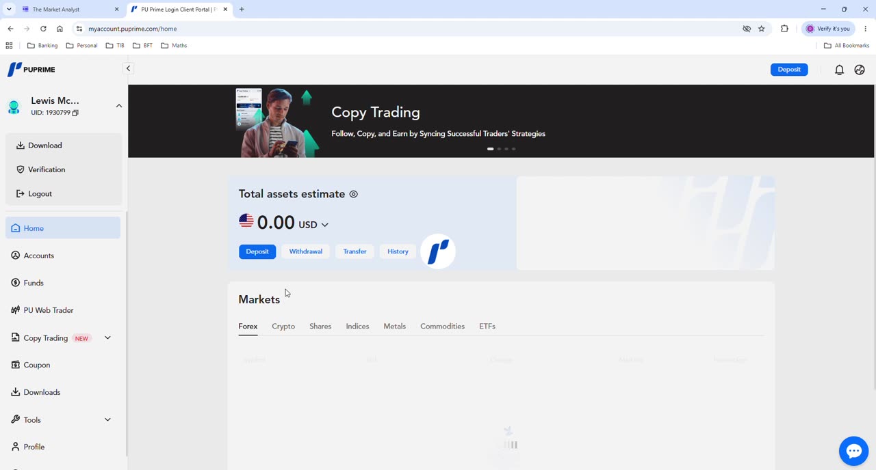Open the Banking bookmarks folder
876x470 pixels.
pyautogui.click(x=42, y=46)
